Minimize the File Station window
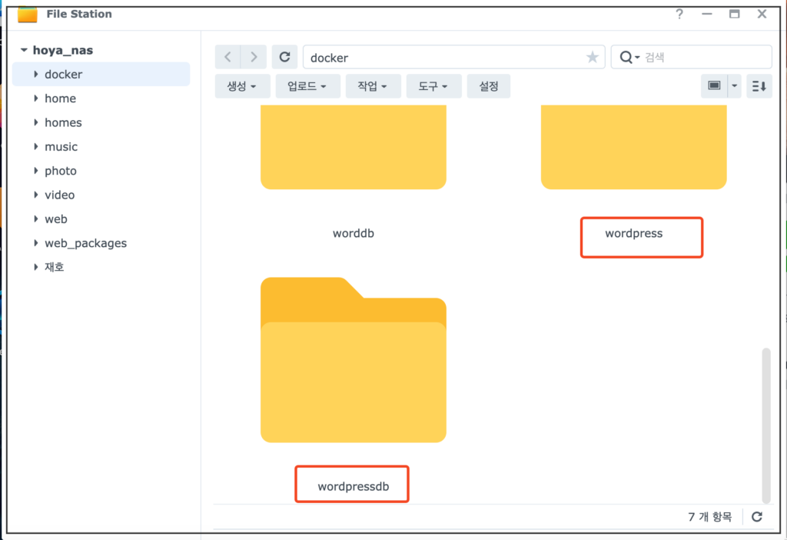Viewport: 787px width, 540px height. click(707, 14)
